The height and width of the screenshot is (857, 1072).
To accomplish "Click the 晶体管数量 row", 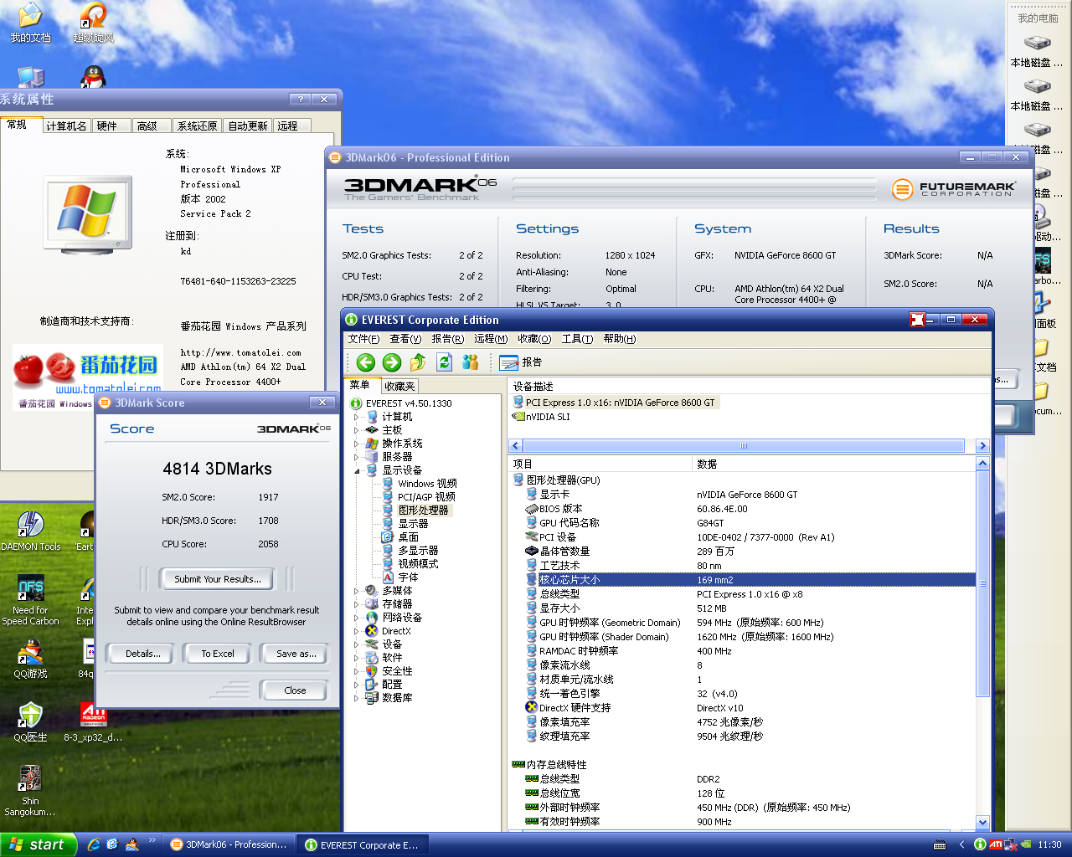I will pyautogui.click(x=741, y=552).
